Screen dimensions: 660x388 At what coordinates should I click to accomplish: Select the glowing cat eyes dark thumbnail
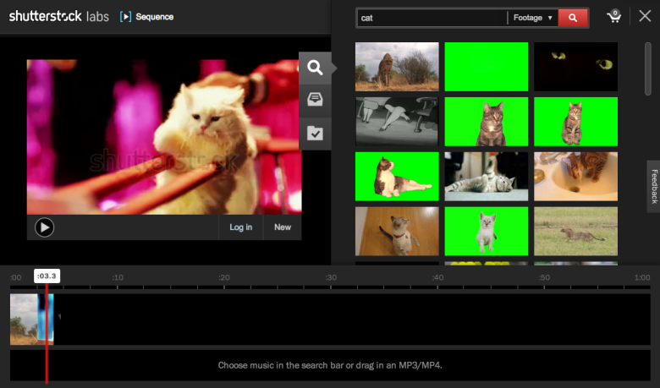(x=575, y=66)
